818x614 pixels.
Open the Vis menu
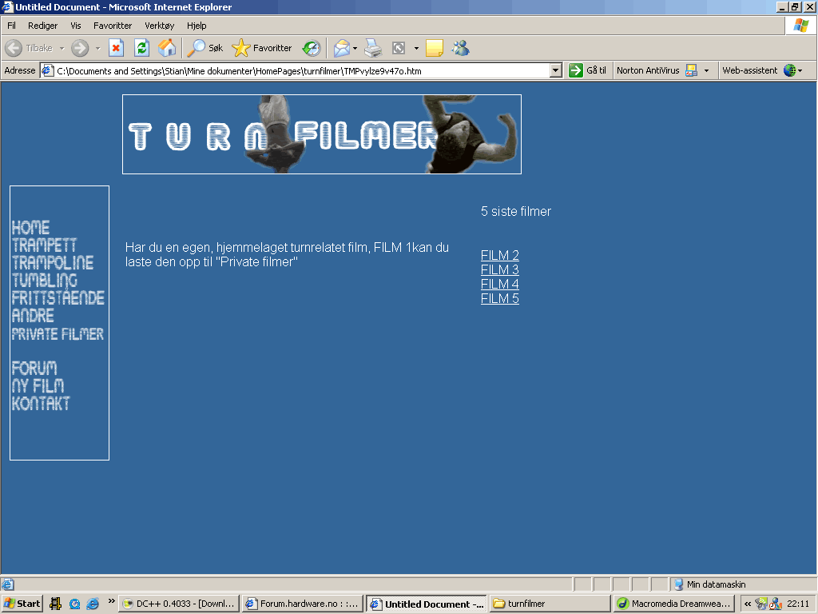(76, 26)
